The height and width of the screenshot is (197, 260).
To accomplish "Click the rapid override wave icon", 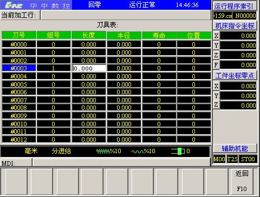I will 138,152.
